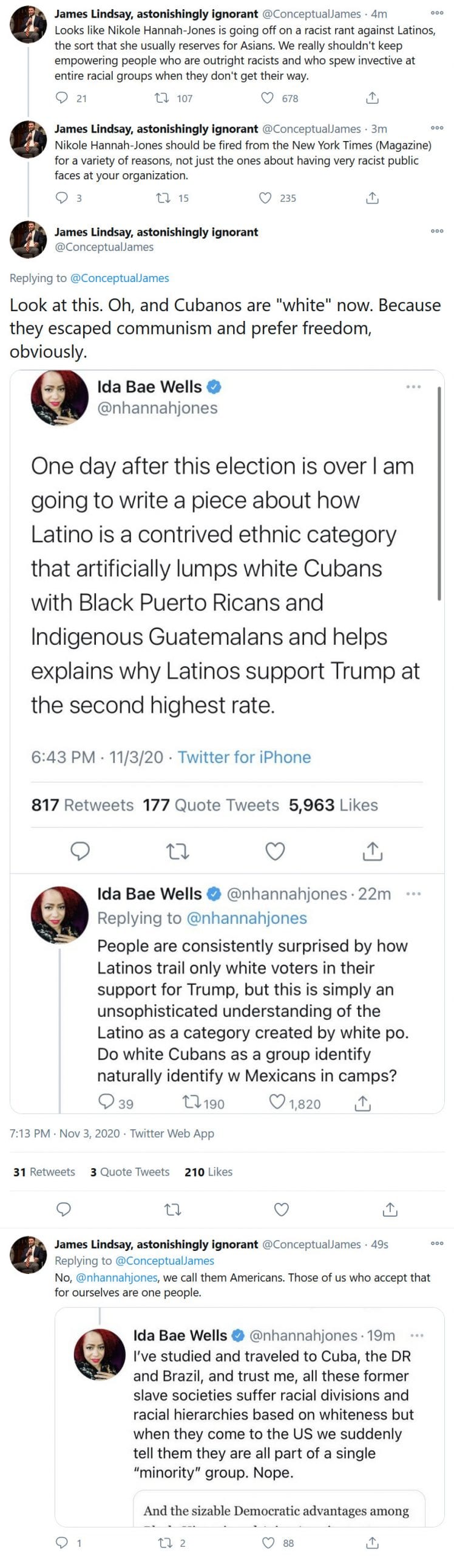Open more options for the 3m tweet
Image resolution: width=454 pixels, height=1556 pixels.
436,128
